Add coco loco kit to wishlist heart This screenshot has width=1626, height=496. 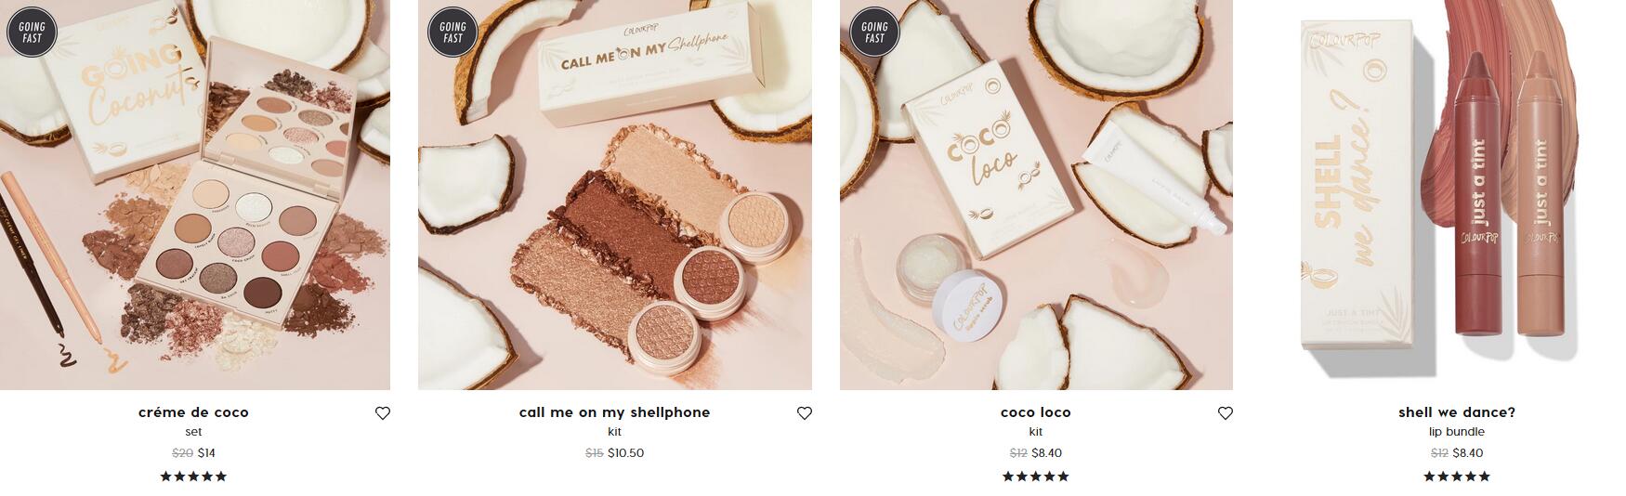[1226, 413]
